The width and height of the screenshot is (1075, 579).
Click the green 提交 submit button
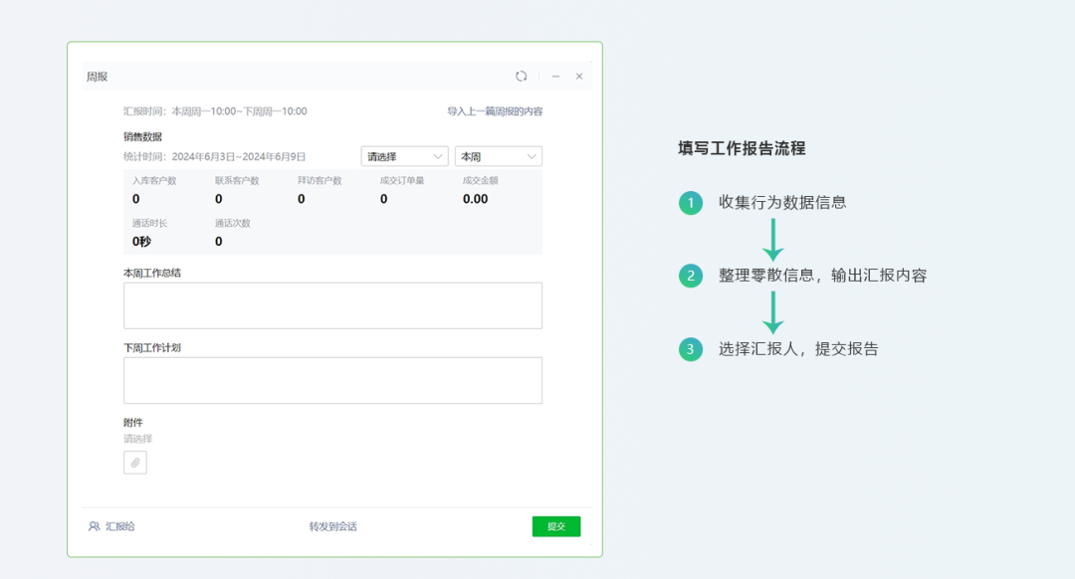[x=556, y=526]
